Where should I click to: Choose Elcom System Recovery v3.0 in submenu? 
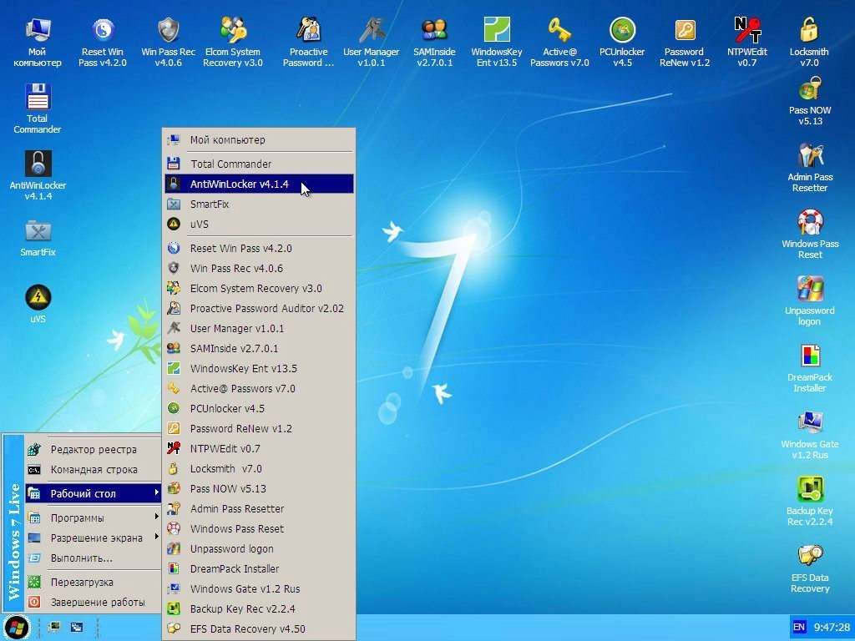259,288
